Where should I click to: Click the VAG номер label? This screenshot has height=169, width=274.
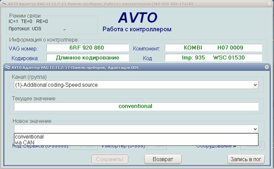pos(23,48)
